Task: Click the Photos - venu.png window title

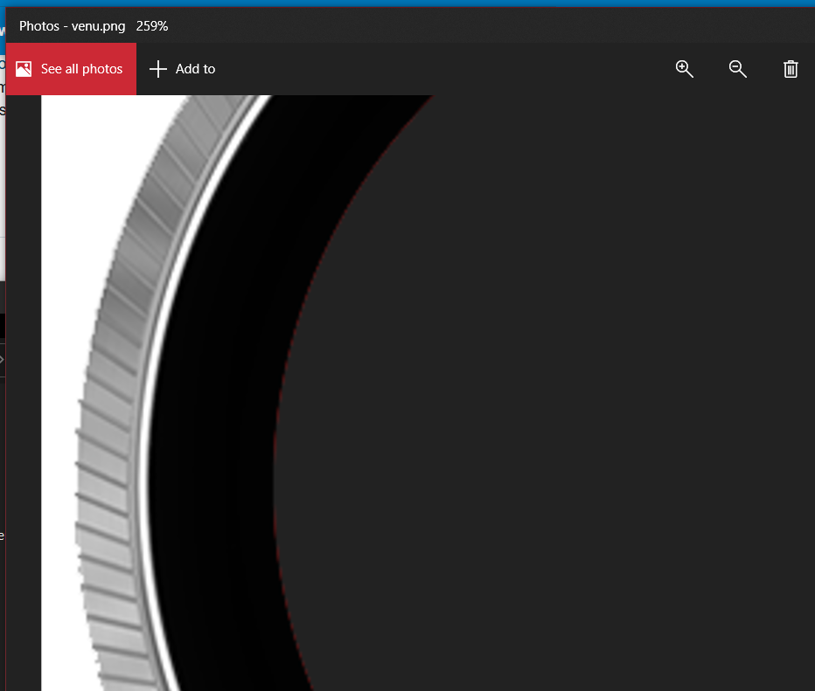Action: click(x=72, y=26)
